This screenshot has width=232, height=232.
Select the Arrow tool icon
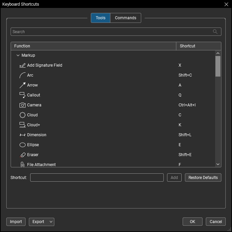coord(22,85)
